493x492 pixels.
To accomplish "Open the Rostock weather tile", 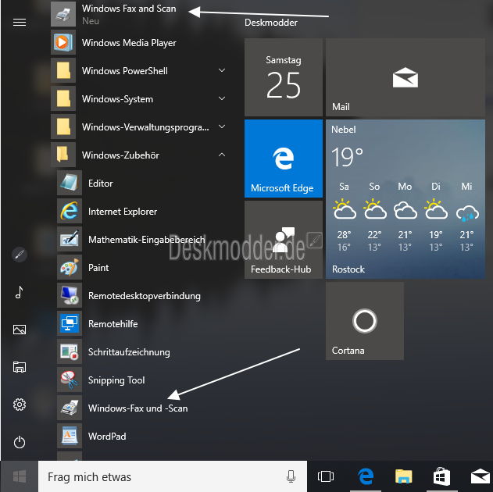I will tap(405, 199).
